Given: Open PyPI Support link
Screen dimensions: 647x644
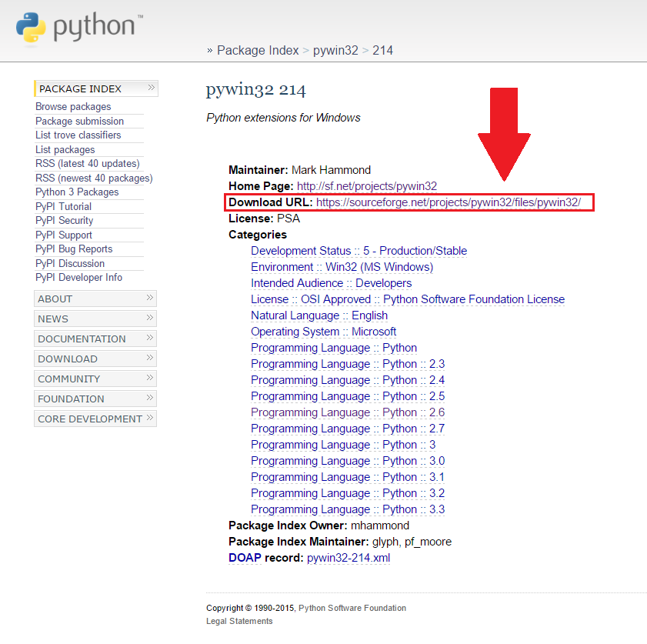Looking at the screenshot, I should pyautogui.click(x=64, y=235).
